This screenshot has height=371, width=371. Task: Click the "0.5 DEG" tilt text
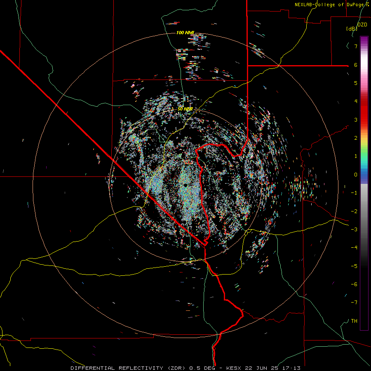pyautogui.click(x=202, y=368)
